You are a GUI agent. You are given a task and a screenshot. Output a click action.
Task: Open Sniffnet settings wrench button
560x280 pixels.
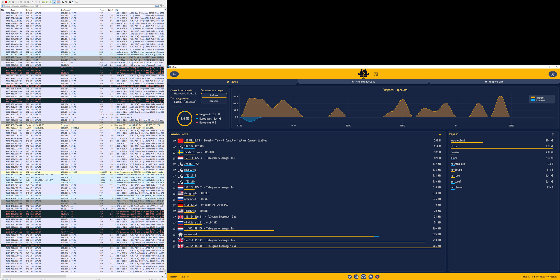(552, 74)
